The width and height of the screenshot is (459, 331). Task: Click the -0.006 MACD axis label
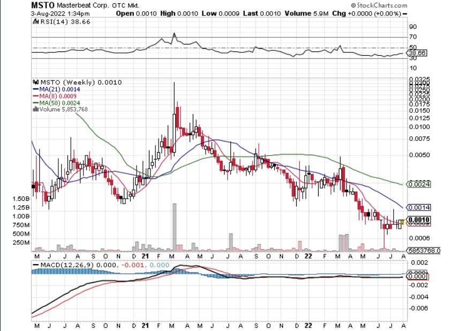[x=418, y=308]
